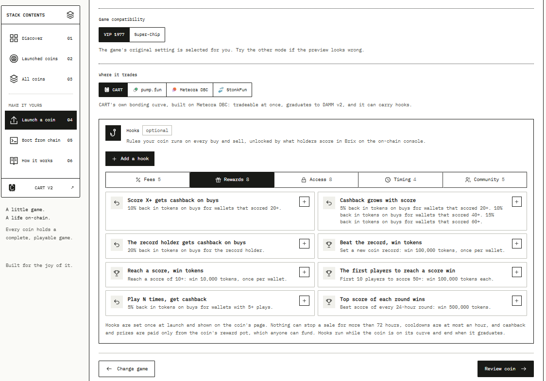This screenshot has height=381, width=546.
Task: Open the Community hooks tab
Action: (485, 180)
